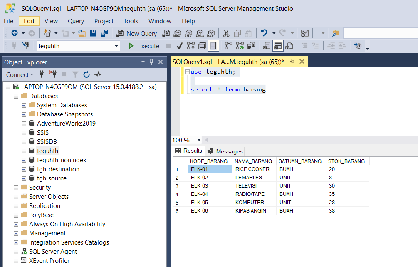This screenshot has width=418, height=267.
Task: Expand the Security folder node
Action: click(x=16, y=188)
